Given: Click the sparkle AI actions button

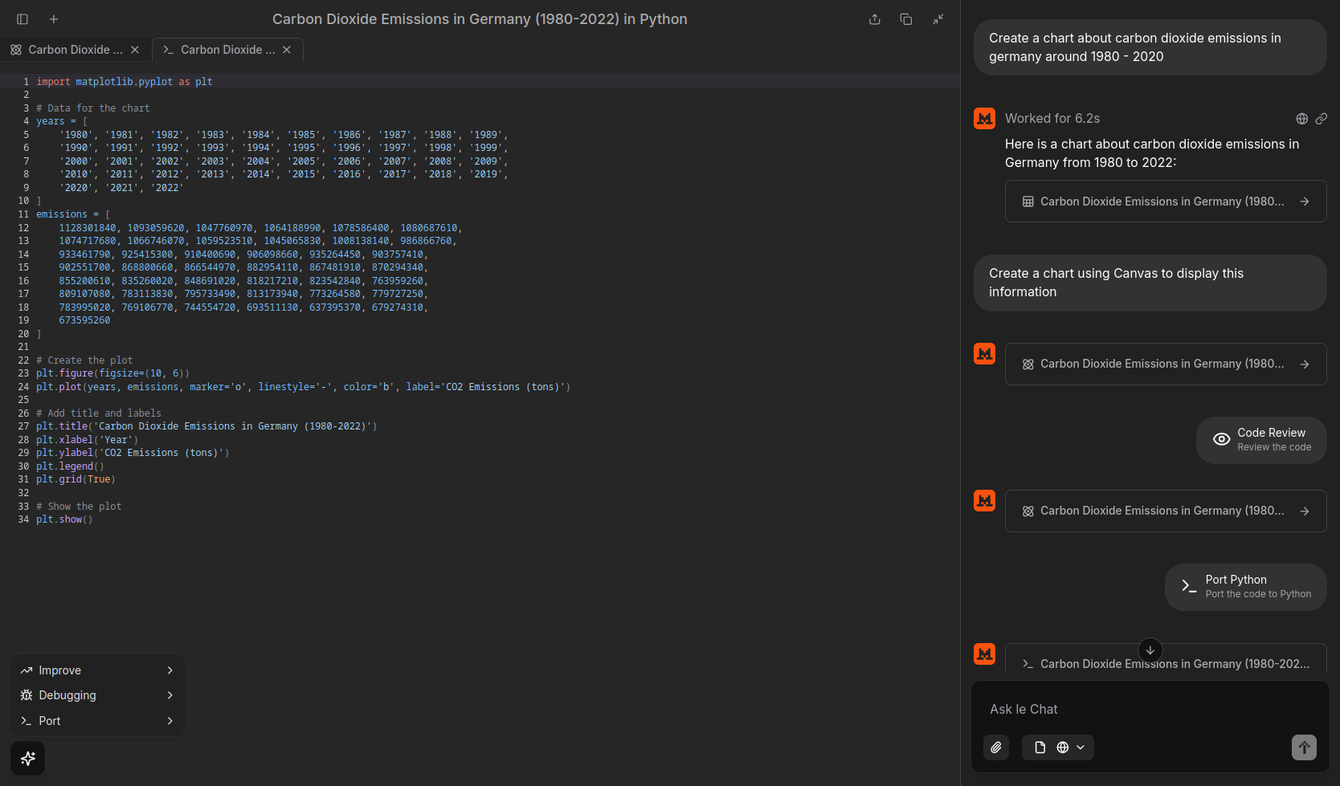Looking at the screenshot, I should point(28,759).
